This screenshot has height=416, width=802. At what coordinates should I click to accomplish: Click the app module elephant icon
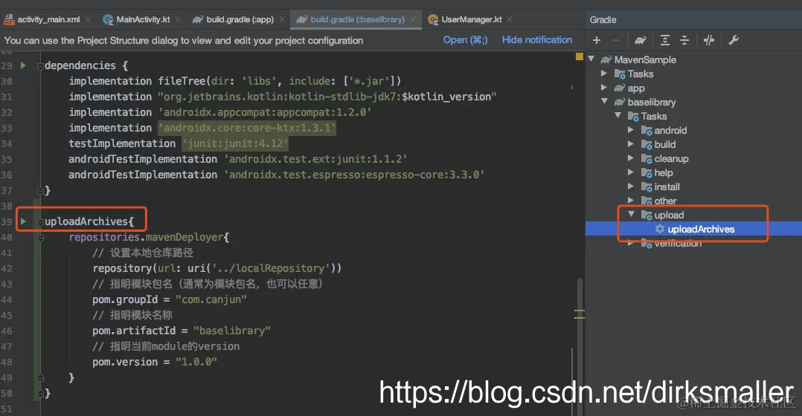620,88
